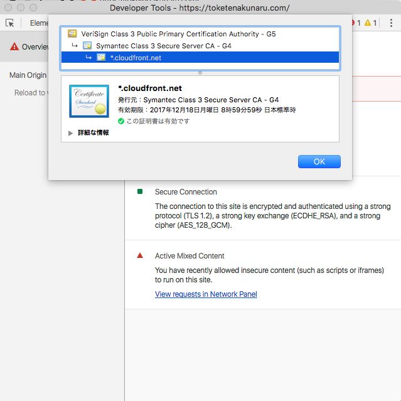The height and width of the screenshot is (401, 401).
Task: Click the window zoom button
Action: tap(33, 8)
